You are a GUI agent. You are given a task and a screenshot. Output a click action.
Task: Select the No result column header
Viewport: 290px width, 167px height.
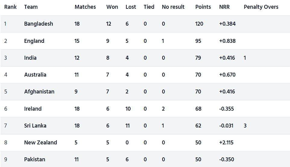pos(173,7)
